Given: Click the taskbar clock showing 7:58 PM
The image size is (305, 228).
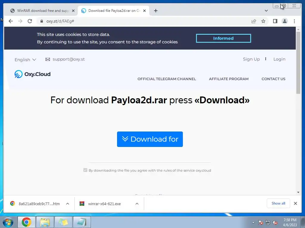Looking at the screenshot, I should (290, 222).
